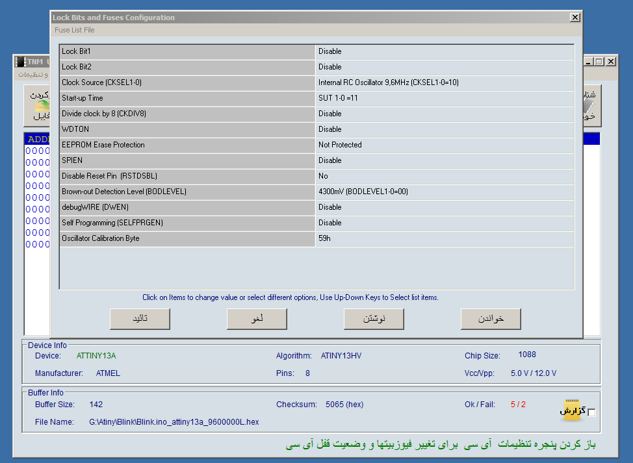Screen dimensions: 633x463
Task: Change the Brown-out Detection Level value
Action: 445,192
